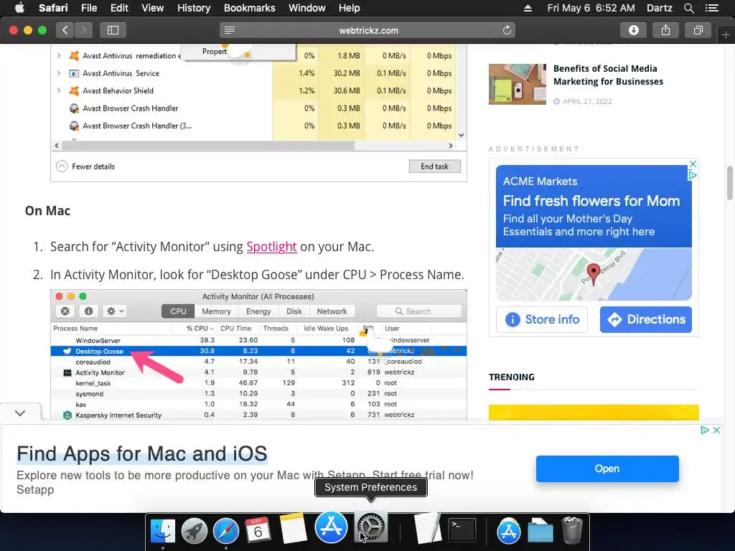Click the social media article thumbnail
The height and width of the screenshot is (551, 735).
(517, 84)
